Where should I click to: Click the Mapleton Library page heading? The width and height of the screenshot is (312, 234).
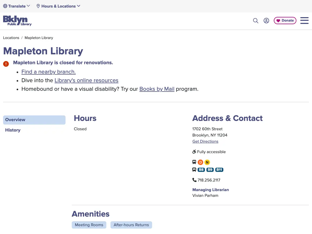(43, 51)
